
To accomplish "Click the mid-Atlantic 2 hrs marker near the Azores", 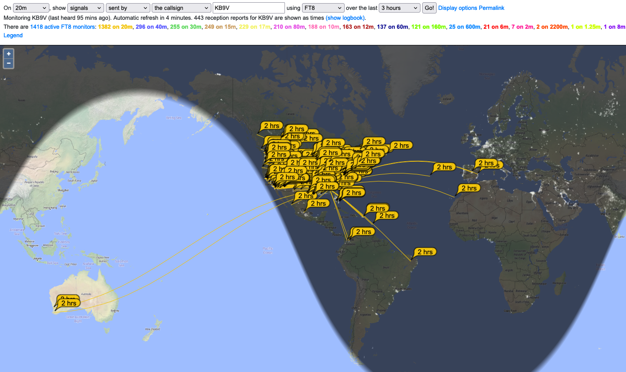I will [444, 167].
